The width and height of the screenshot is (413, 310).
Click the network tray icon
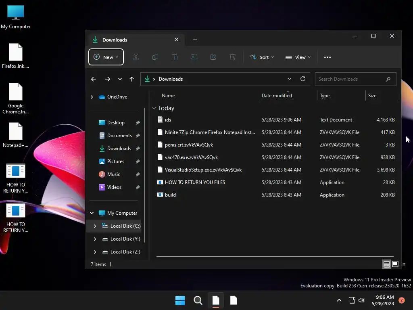(352, 300)
